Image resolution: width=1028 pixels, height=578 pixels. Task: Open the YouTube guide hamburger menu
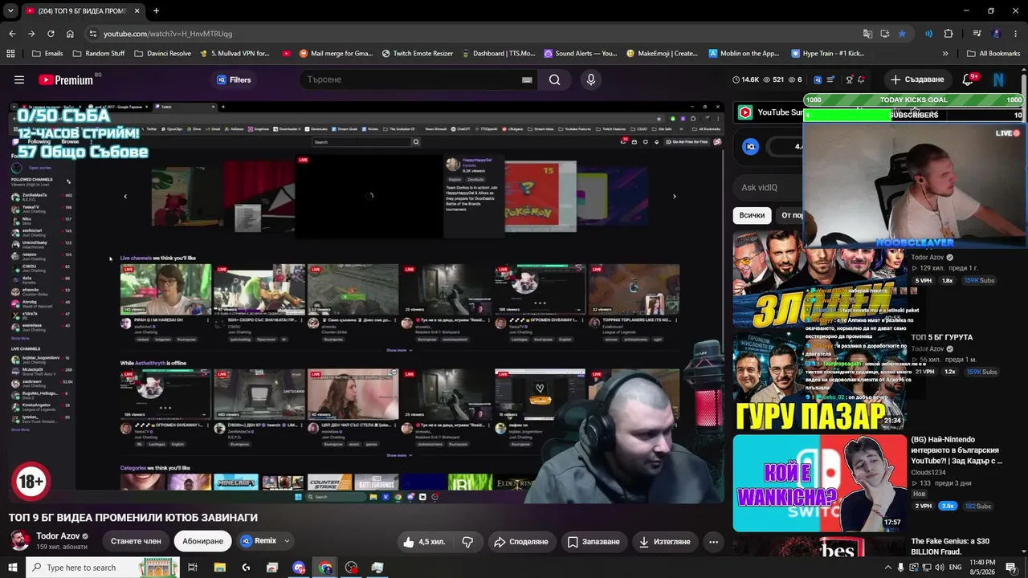19,79
